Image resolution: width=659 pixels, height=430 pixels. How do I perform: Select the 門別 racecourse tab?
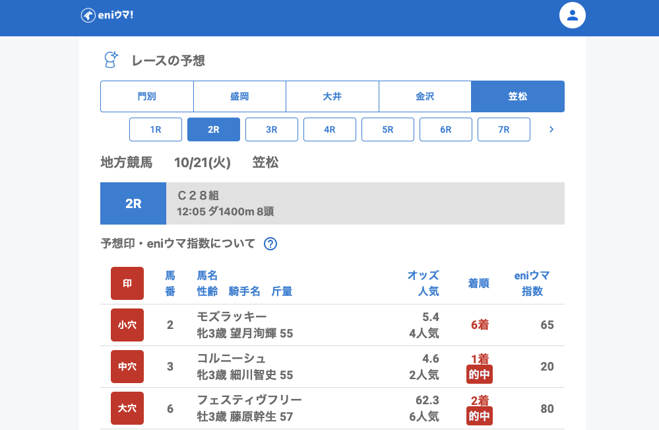pyautogui.click(x=147, y=96)
